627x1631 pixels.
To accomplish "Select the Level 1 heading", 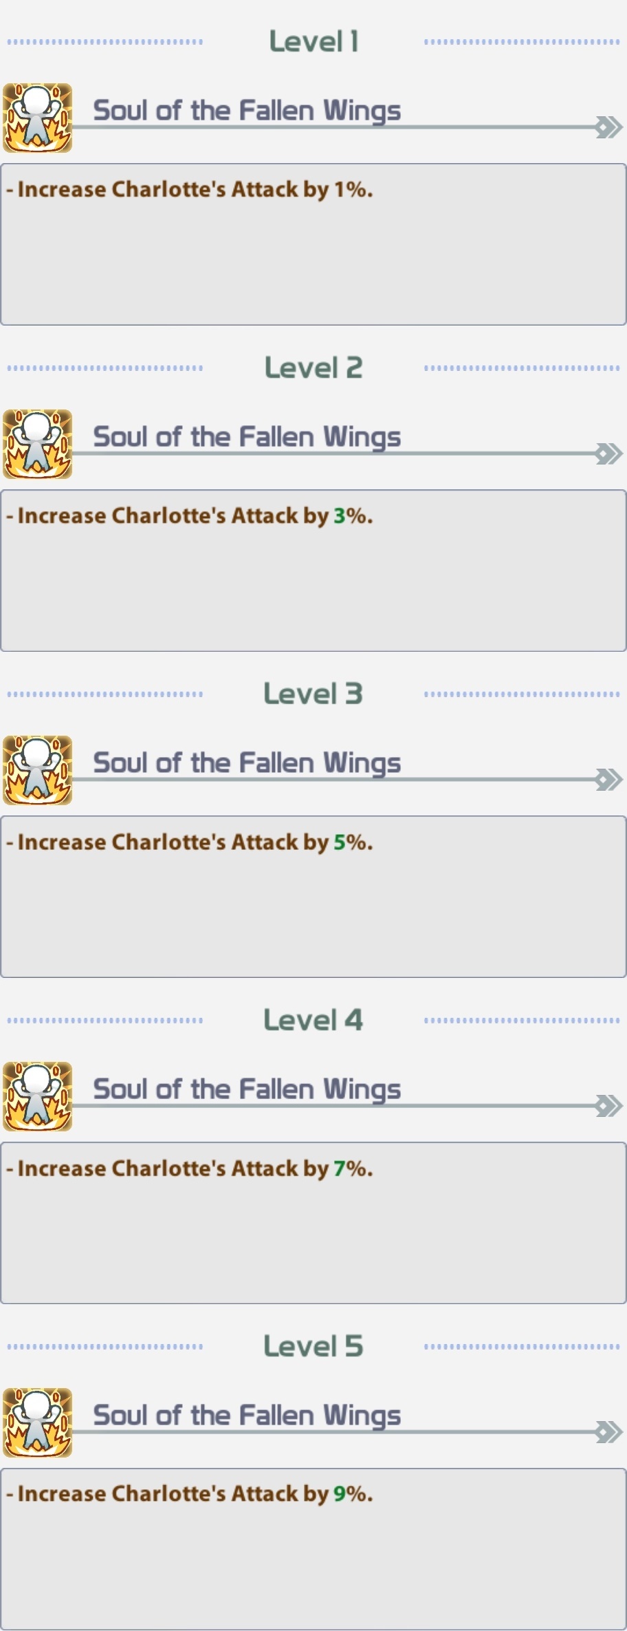I will [x=313, y=41].
